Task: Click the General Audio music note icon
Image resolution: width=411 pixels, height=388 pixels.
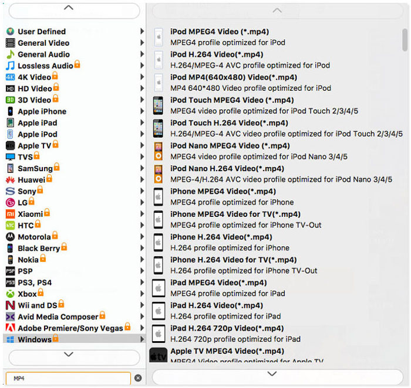Action: (10, 55)
